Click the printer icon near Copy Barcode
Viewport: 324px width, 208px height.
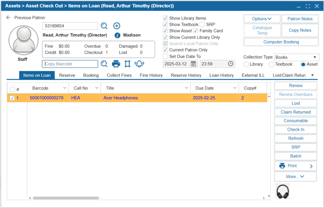click(116, 64)
